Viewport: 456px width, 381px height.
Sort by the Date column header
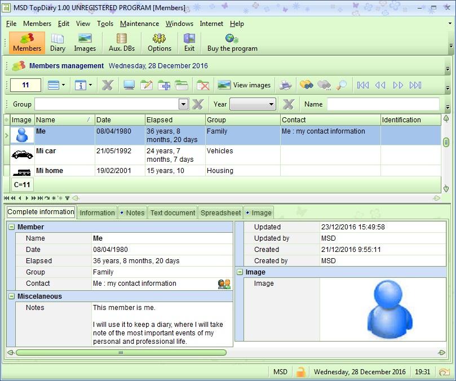120,120
